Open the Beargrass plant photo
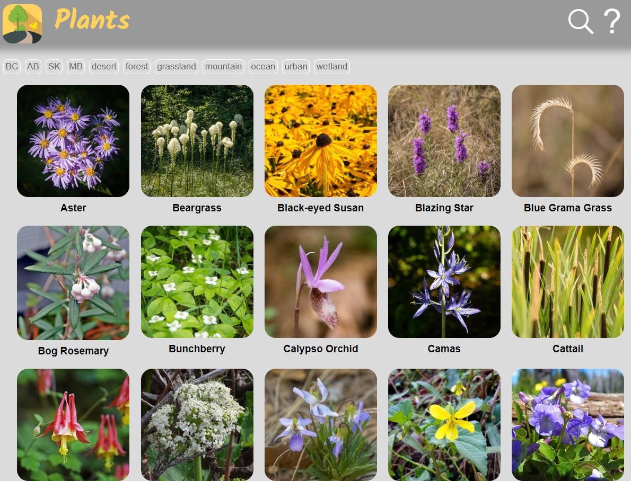 click(x=197, y=141)
